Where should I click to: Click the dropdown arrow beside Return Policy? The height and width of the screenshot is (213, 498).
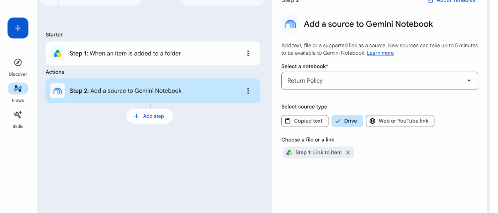coord(469,81)
